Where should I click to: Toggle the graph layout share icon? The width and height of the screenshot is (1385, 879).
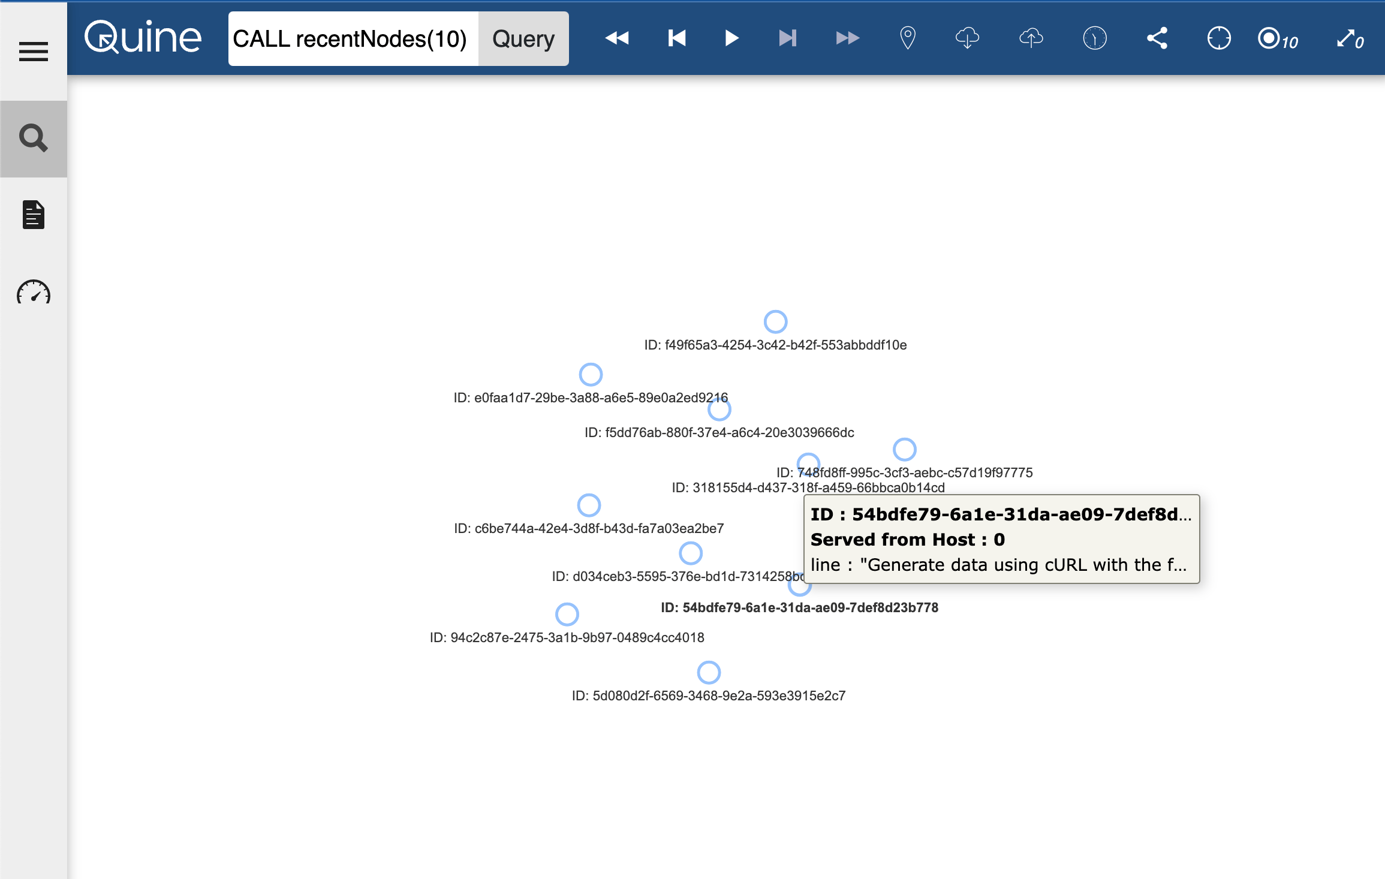[x=1157, y=38]
